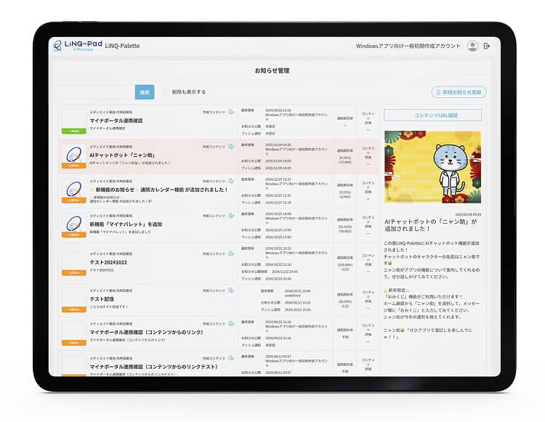Click the user account avatar icon

point(472,46)
